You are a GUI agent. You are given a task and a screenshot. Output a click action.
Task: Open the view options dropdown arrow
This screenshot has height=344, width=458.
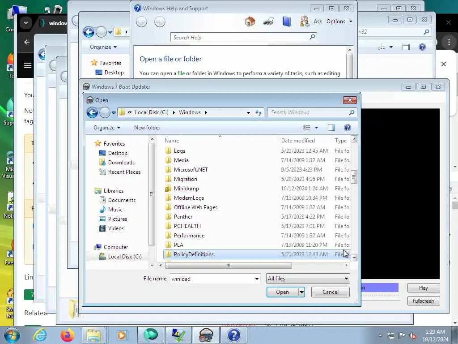[316, 128]
